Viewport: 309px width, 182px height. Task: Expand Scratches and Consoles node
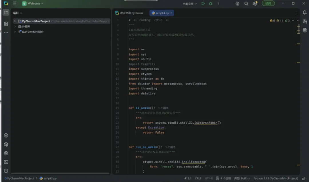coord(15,32)
